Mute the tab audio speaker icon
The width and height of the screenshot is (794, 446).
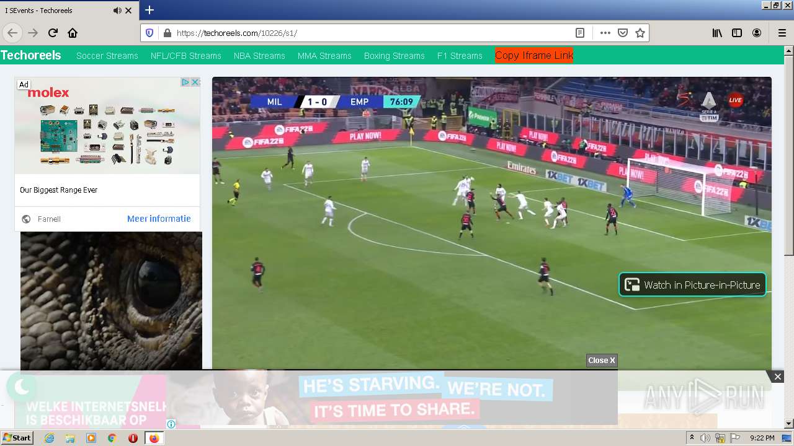click(117, 10)
